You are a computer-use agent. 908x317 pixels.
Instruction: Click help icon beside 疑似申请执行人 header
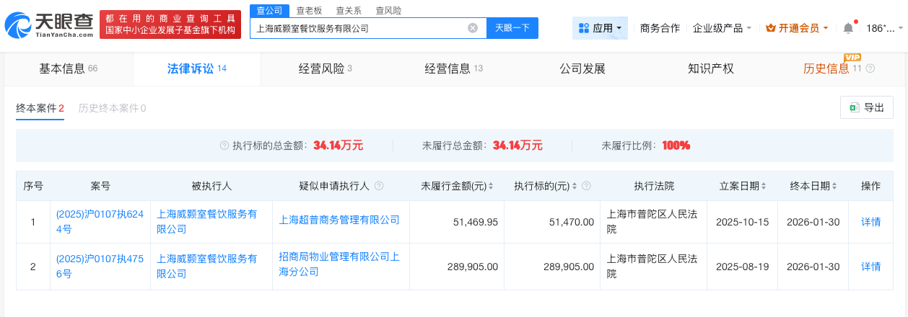pyautogui.click(x=379, y=186)
